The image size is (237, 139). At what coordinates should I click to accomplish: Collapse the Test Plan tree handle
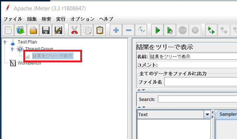click(5, 42)
